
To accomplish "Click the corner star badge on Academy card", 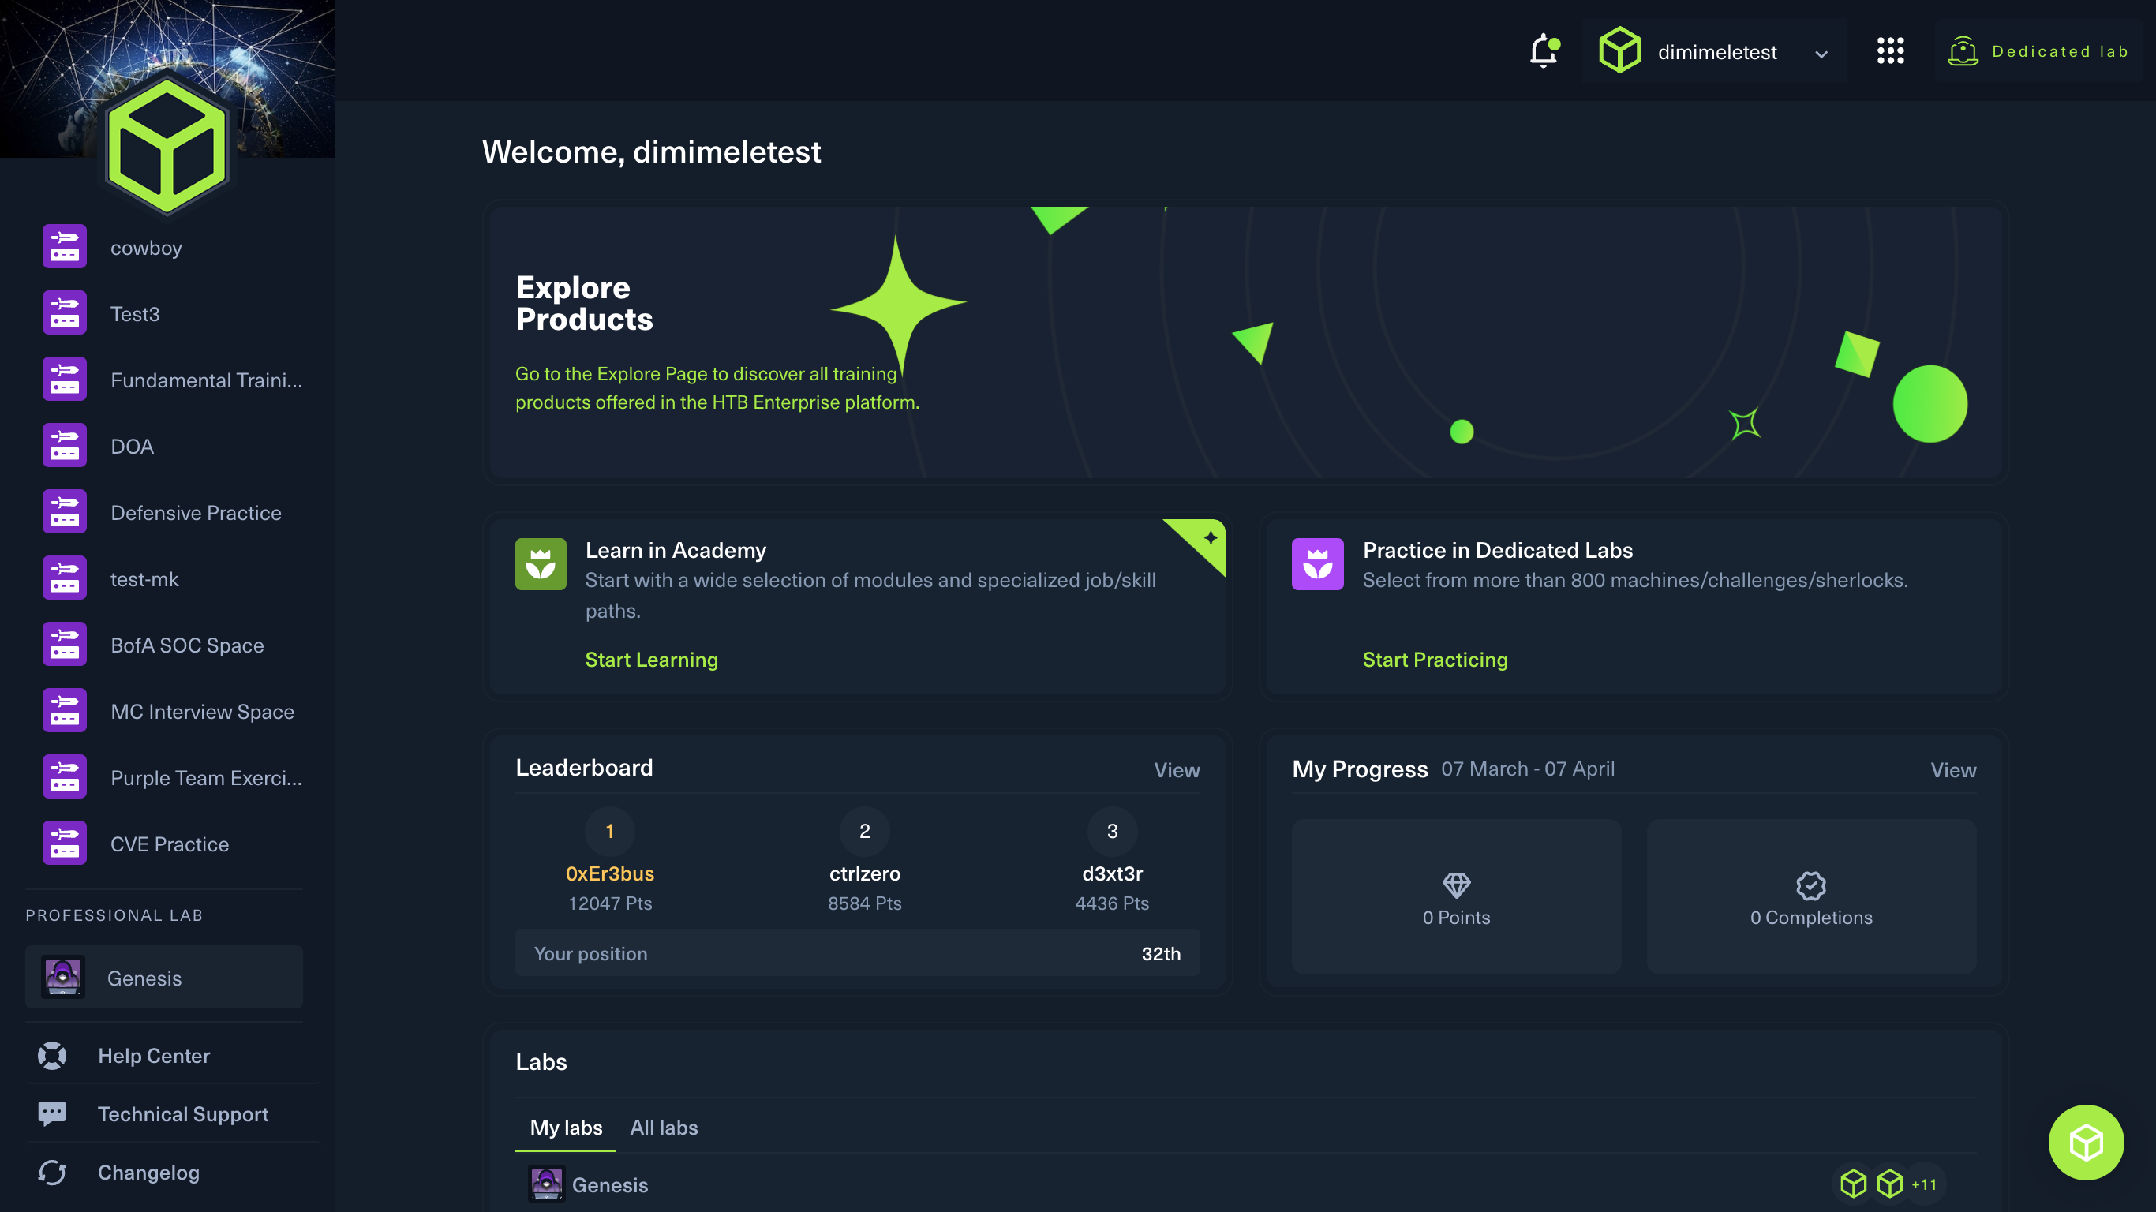I will (1211, 538).
